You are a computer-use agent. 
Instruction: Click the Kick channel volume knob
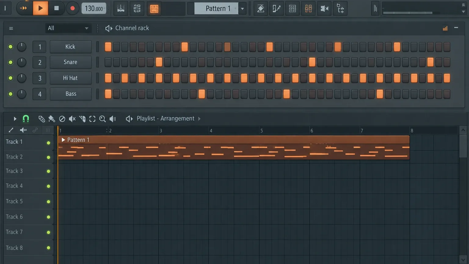[x=21, y=47]
